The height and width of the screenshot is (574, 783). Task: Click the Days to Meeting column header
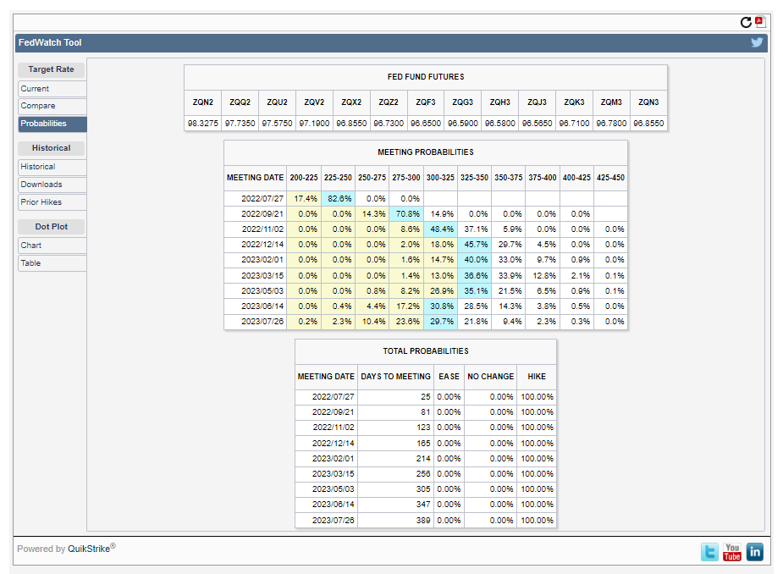coord(395,376)
